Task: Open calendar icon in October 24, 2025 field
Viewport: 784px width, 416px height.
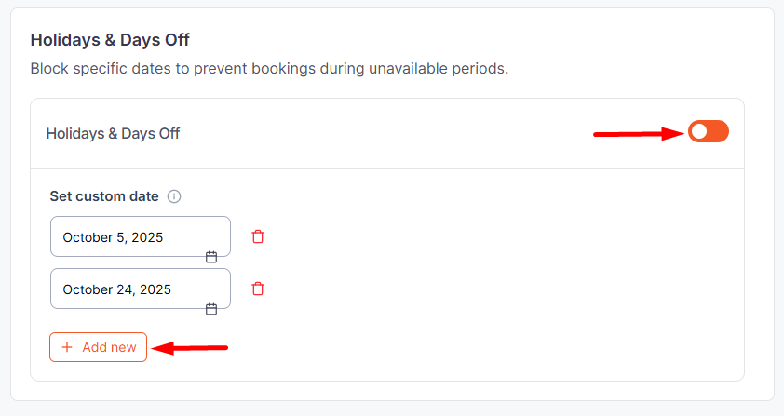Action: tap(211, 309)
